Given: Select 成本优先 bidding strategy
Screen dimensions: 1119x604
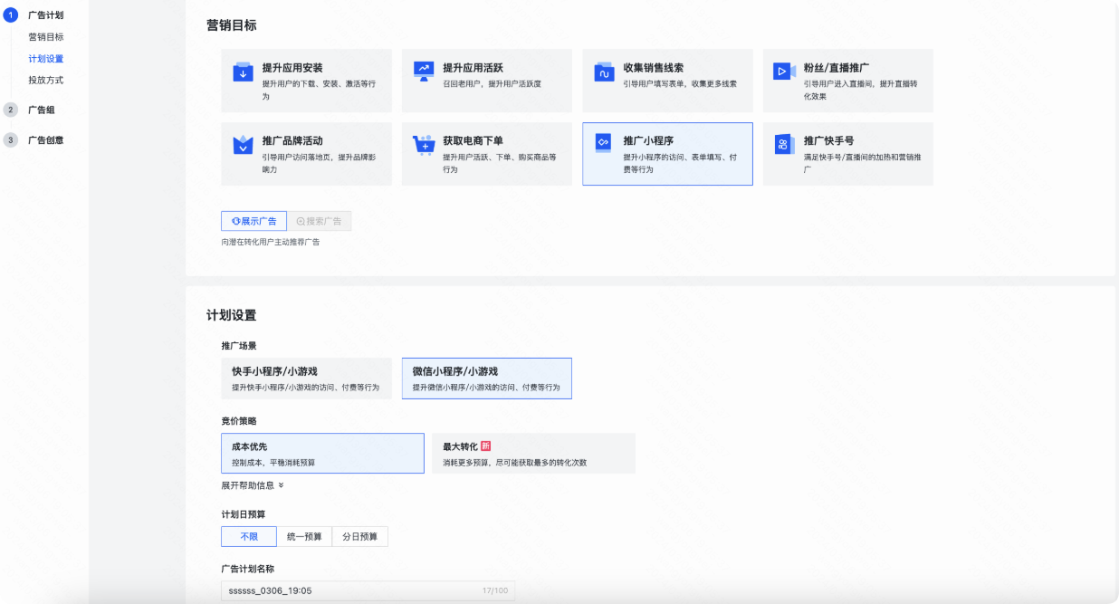Looking at the screenshot, I should (322, 454).
